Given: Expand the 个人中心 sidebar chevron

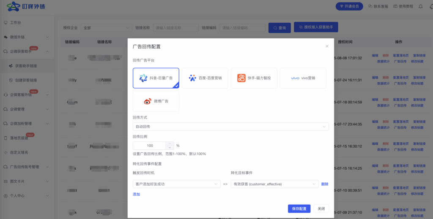Looking at the screenshot, I should click(x=47, y=196).
